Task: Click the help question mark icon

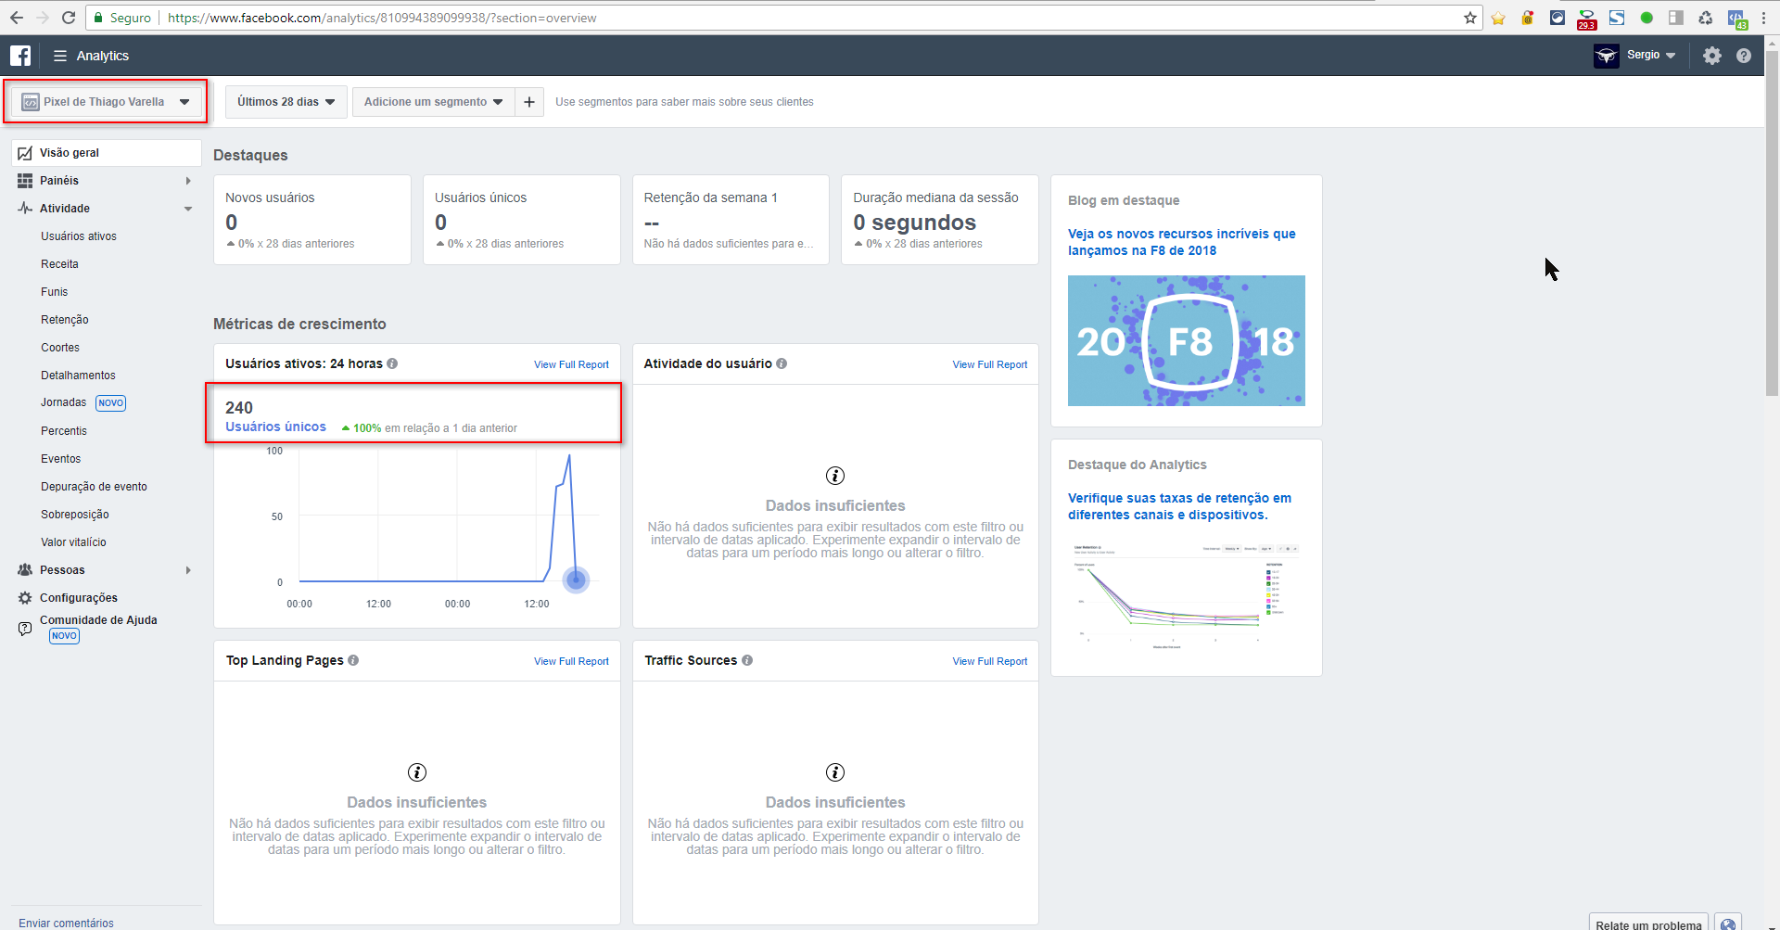Action: 1744,56
